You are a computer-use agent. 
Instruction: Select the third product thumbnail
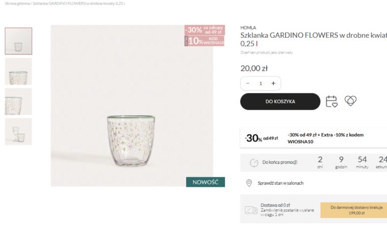coord(18,101)
